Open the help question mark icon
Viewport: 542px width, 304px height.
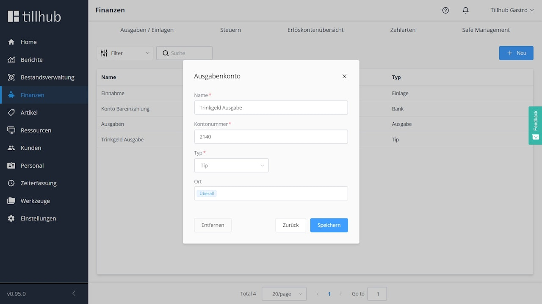click(x=445, y=10)
